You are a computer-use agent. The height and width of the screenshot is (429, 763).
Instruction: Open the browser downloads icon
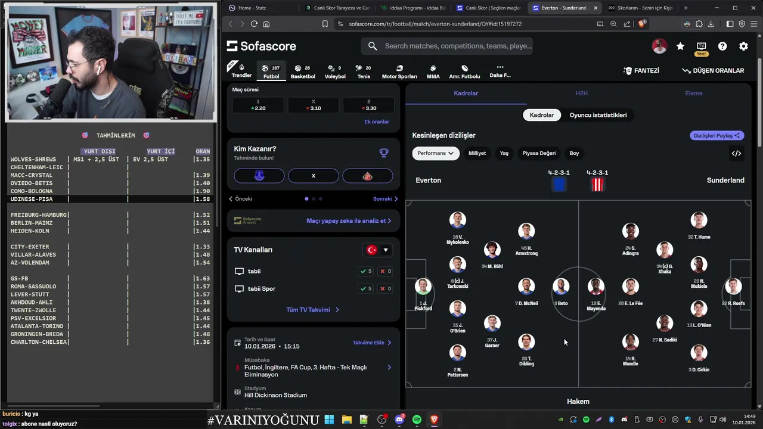[x=711, y=24]
